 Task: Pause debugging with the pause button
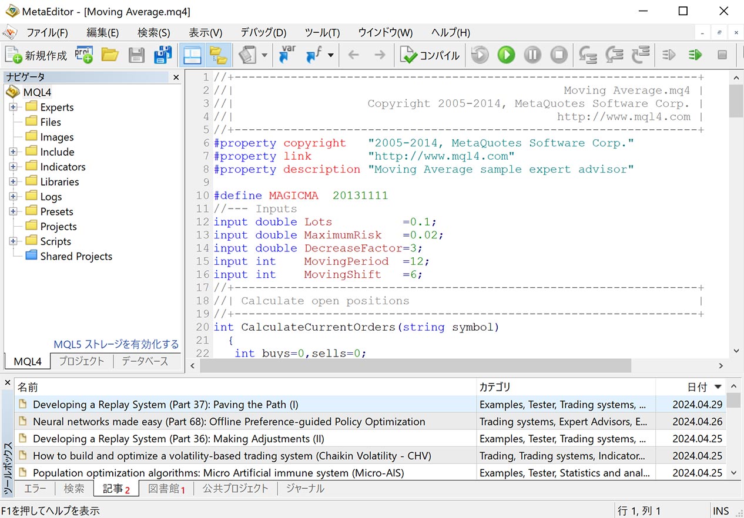click(x=532, y=55)
